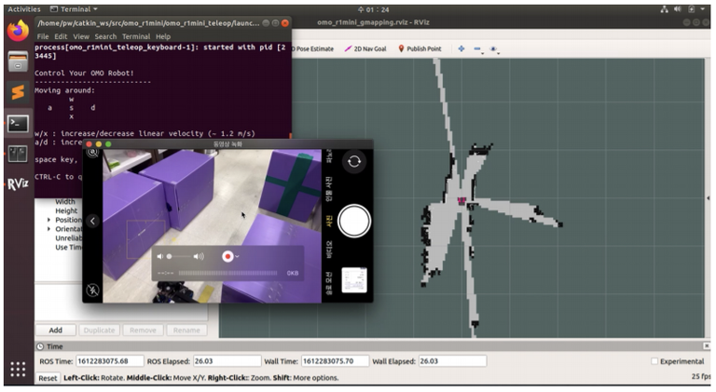The image size is (716, 392).
Task: Toggle the flash-off icon in camera view
Action: 92,290
